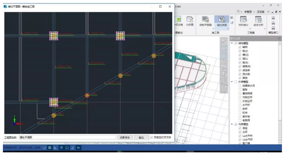Screen dimensions: 284x154
Task: Open the 成本分析 tool
Action: point(258,21)
